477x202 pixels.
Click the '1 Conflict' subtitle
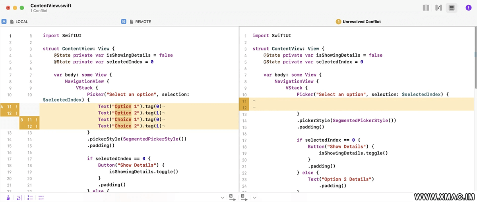click(x=39, y=11)
